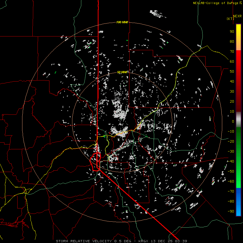This screenshot has height=243, width=243.
Task: Click the 20 value on velocity scale
Action: (232, 102)
